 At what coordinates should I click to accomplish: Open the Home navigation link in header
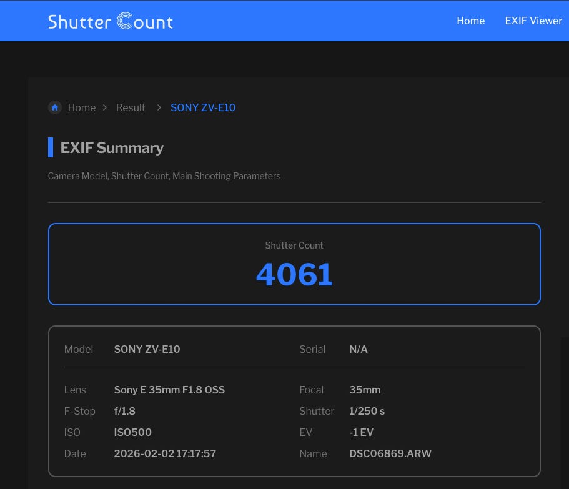471,21
